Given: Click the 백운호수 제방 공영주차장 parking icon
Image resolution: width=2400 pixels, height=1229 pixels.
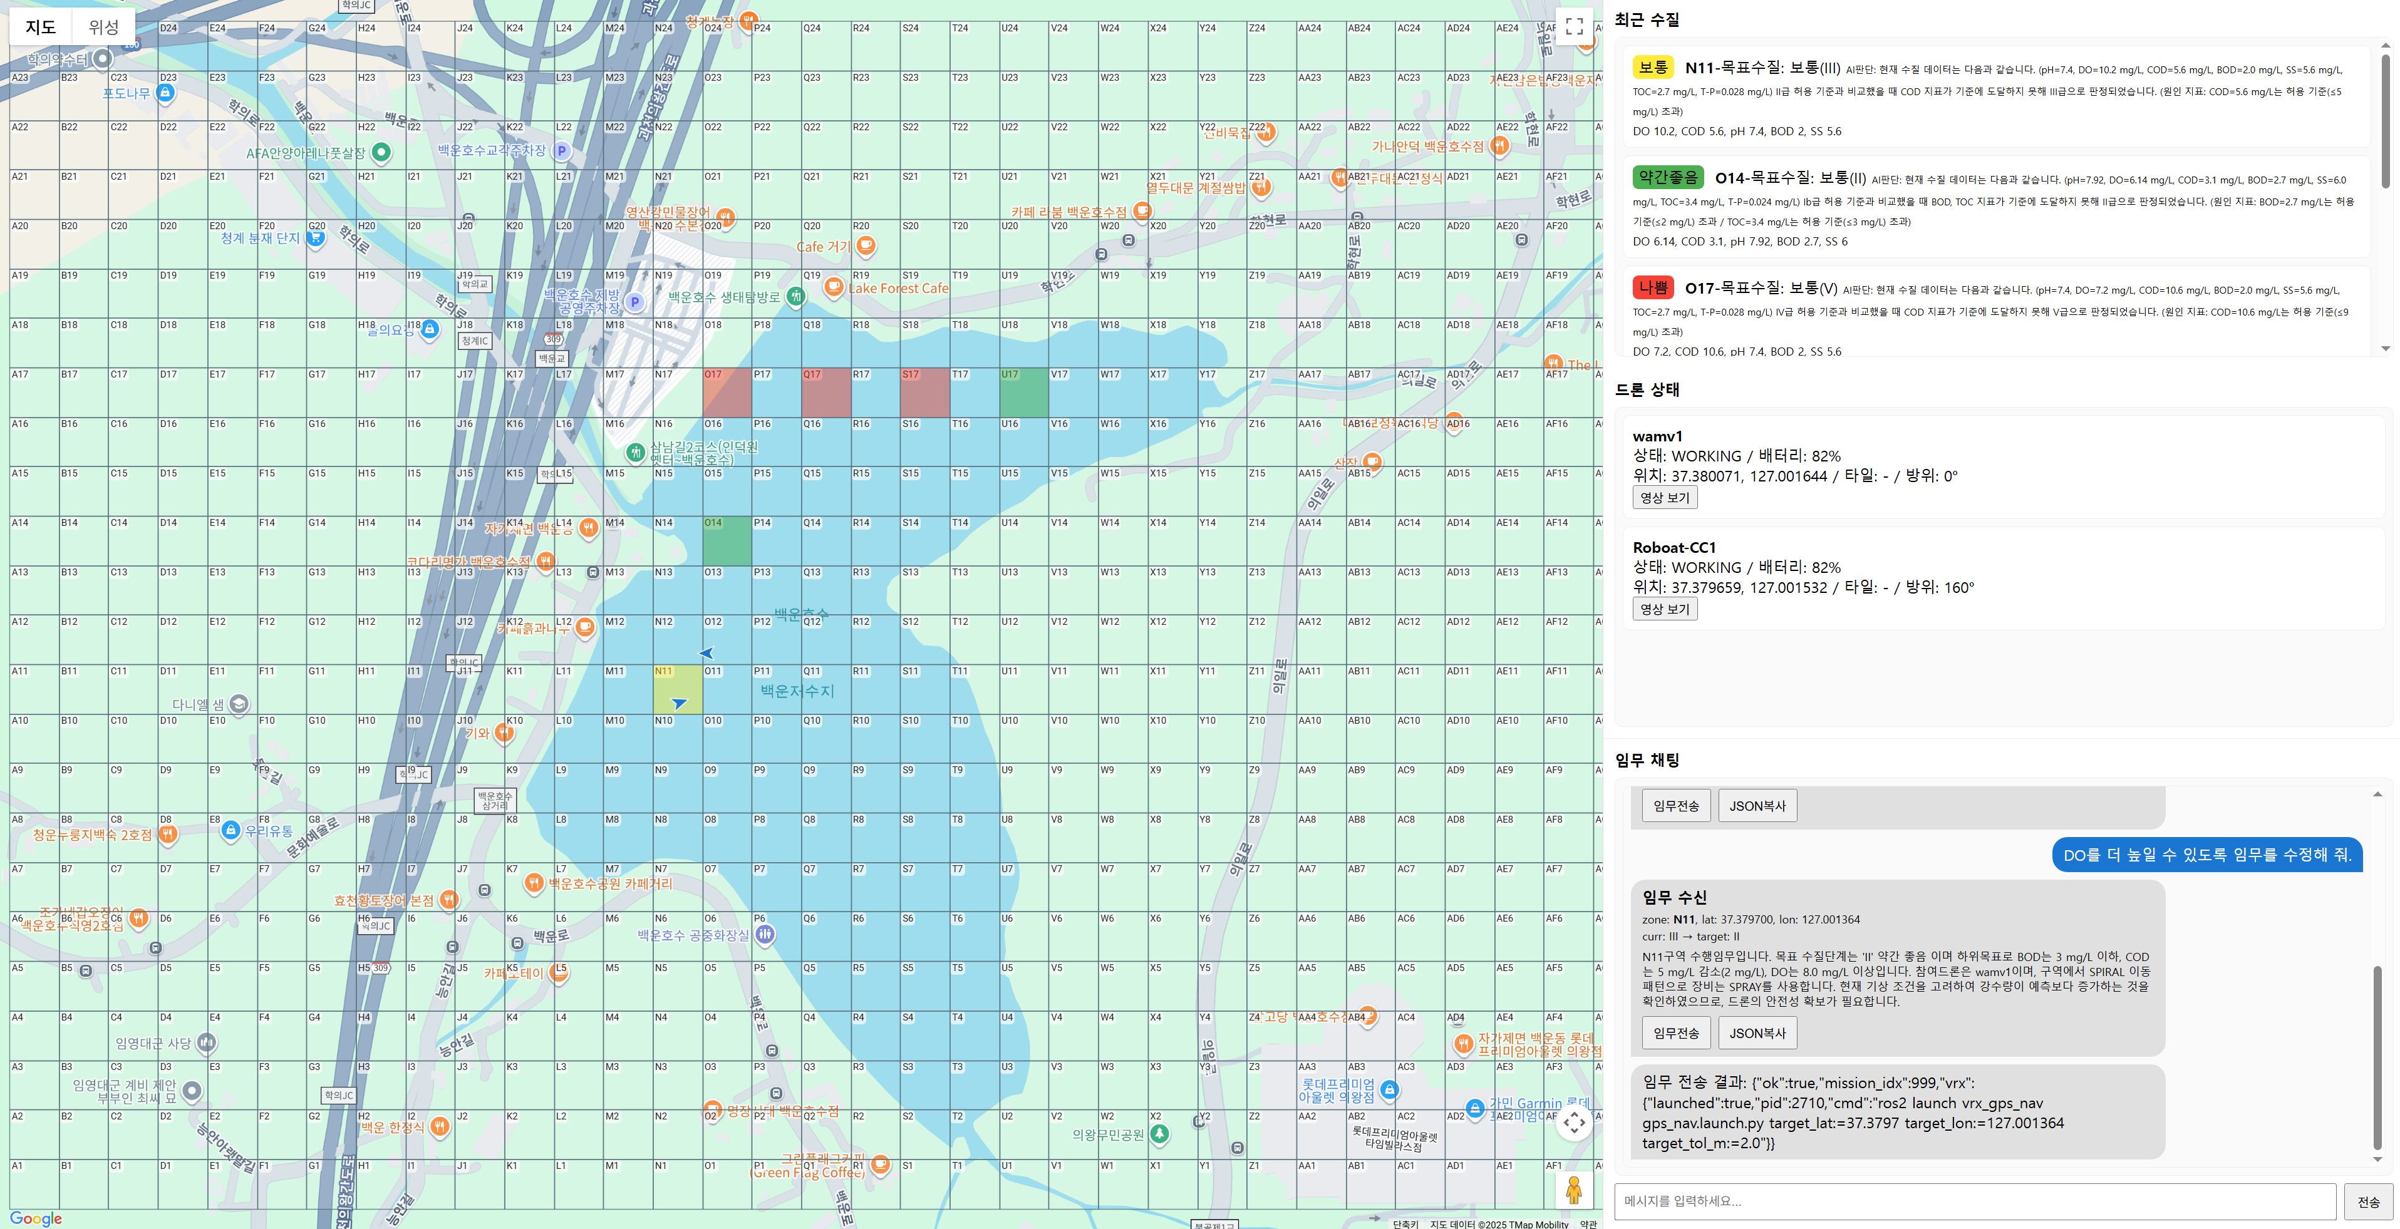Looking at the screenshot, I should tap(634, 302).
